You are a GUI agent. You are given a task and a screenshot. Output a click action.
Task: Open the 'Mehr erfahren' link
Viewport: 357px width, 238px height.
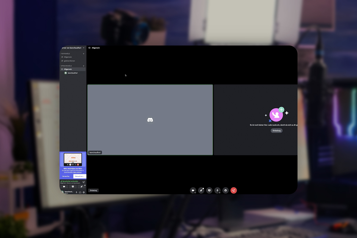pos(78,172)
